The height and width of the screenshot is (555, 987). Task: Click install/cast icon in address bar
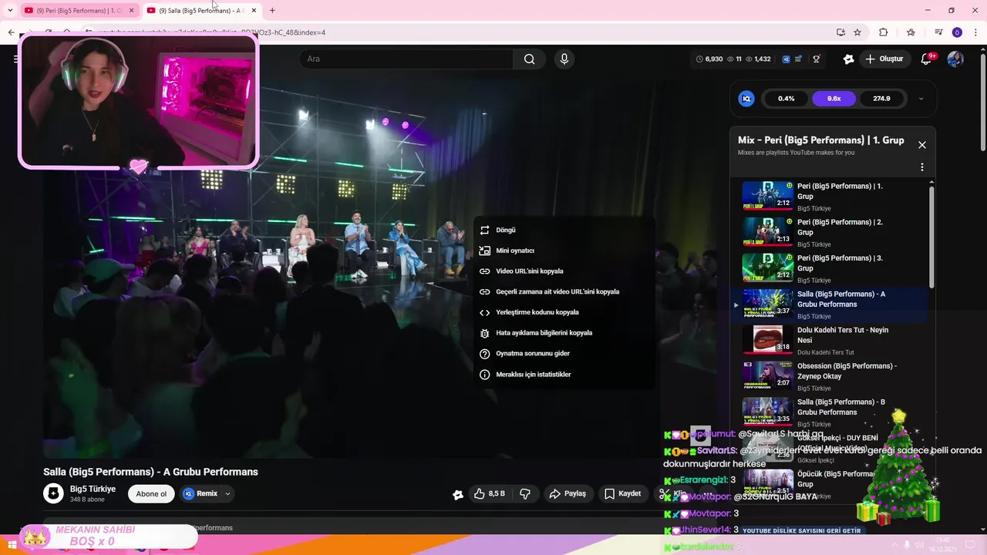[x=840, y=32]
